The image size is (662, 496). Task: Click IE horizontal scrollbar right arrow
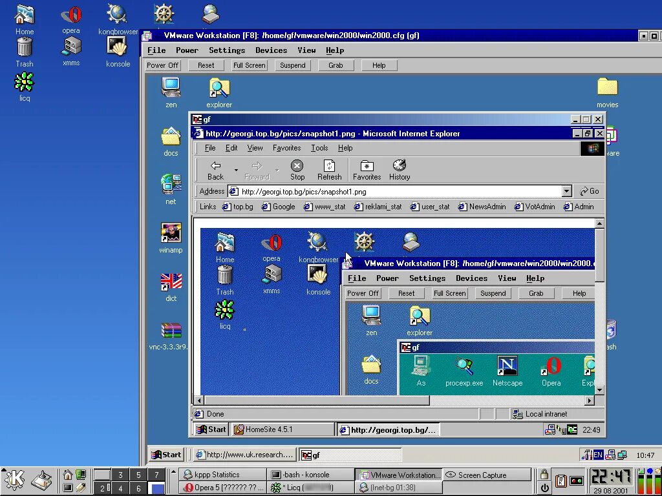tap(590, 400)
